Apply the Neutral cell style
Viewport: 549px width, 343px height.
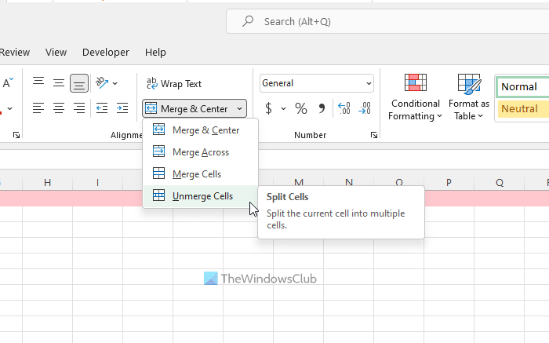[522, 109]
